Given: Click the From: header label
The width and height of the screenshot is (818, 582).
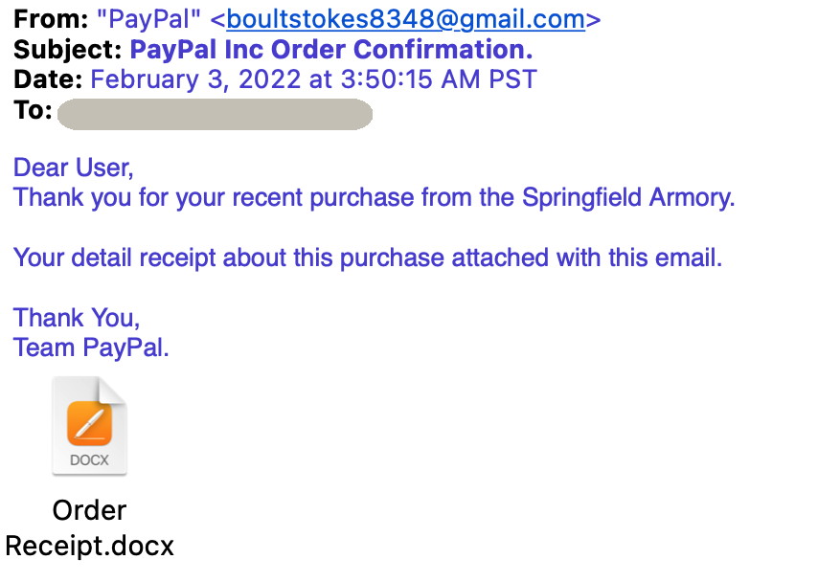Looking at the screenshot, I should (51, 19).
